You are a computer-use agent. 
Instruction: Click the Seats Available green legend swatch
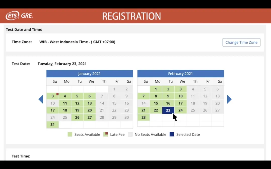click(70, 134)
